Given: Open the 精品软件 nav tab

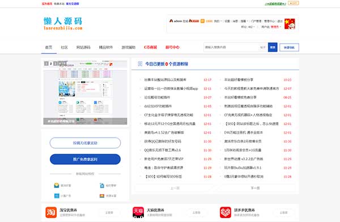Looking at the screenshot, I should pos(106,47).
